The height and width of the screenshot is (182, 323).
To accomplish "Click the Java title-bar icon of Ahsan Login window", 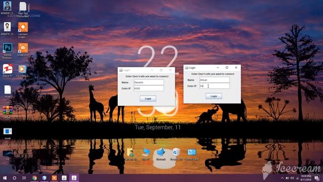I will coord(187,68).
